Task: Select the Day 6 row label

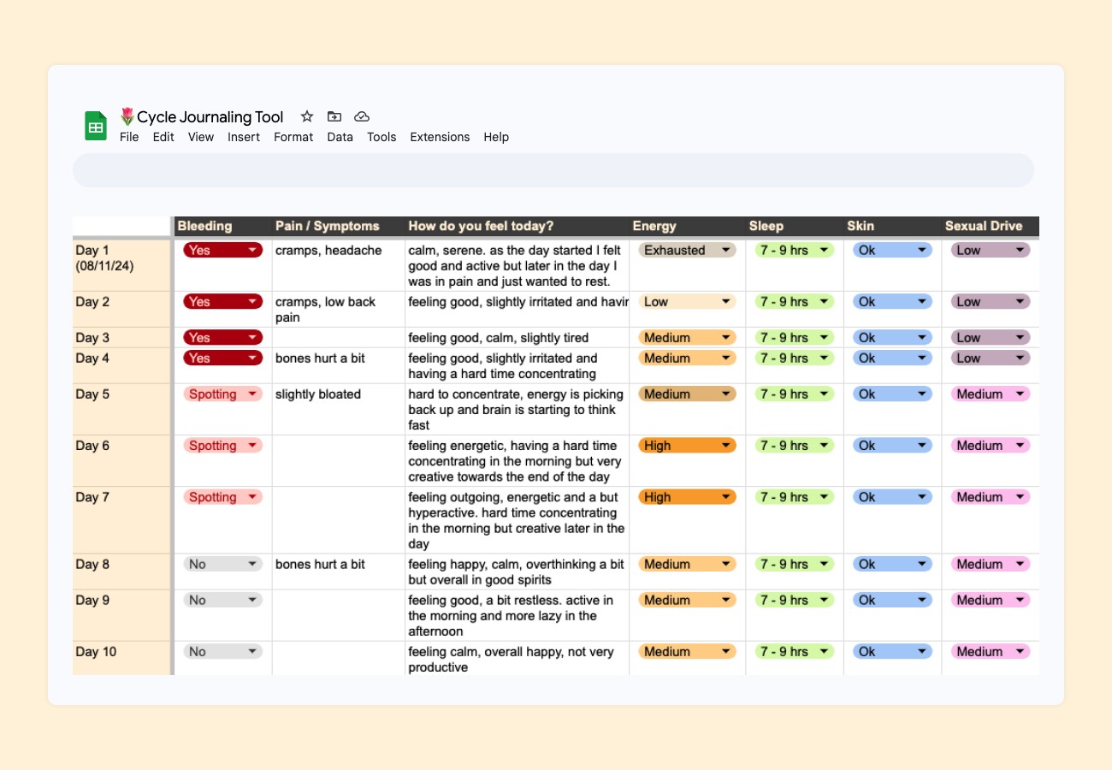Action: click(x=122, y=460)
